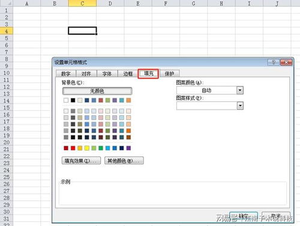
Task: Select column H header
Action: (221, 3)
